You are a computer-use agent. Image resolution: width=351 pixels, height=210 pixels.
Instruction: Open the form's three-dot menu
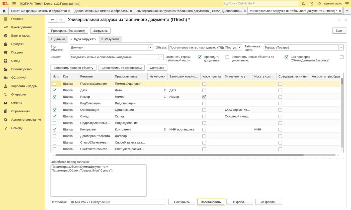[339, 20]
